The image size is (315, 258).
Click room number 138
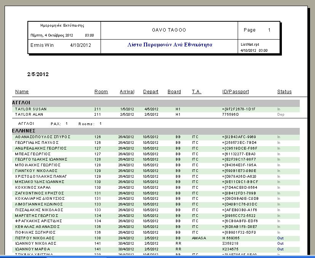[x=98, y=238]
